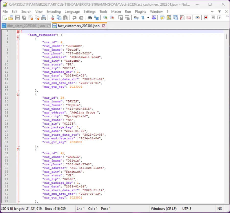The image size is (230, 213).
Task: Show the Document Map panel
Action: tap(169, 18)
